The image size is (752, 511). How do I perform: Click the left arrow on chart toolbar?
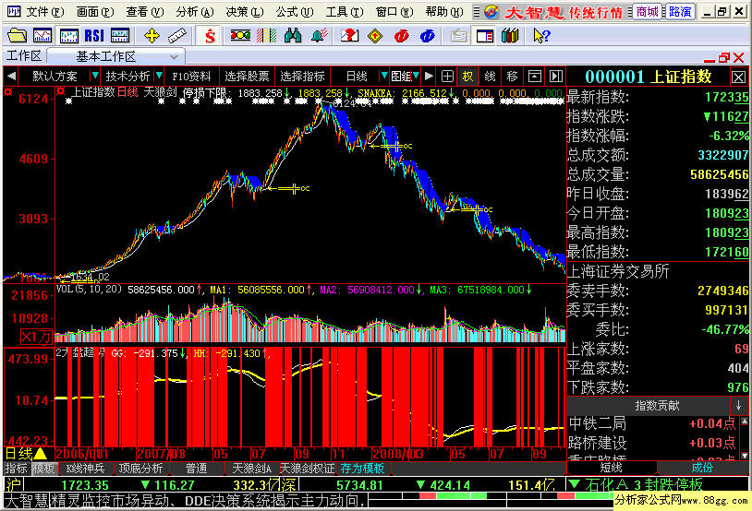click(11, 77)
